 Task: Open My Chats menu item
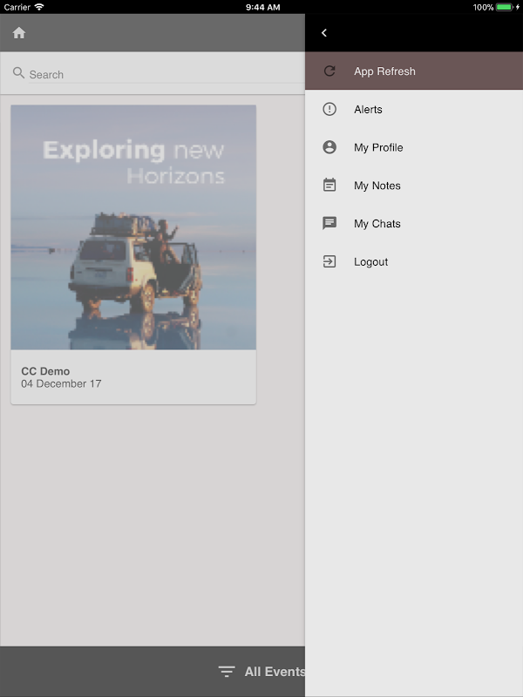414,224
